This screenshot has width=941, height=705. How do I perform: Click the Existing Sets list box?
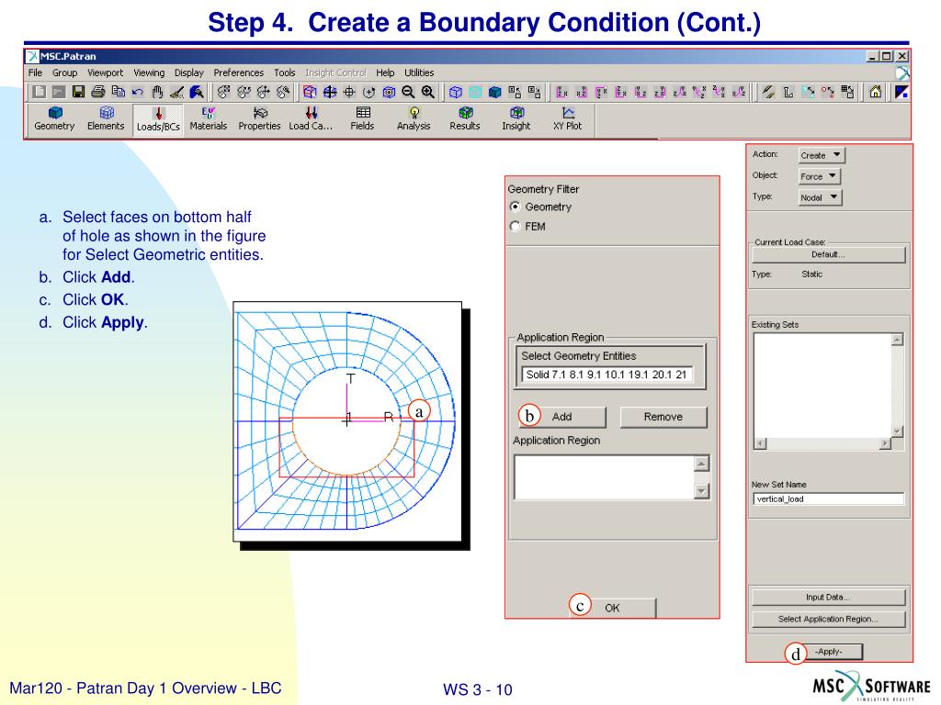pos(822,386)
